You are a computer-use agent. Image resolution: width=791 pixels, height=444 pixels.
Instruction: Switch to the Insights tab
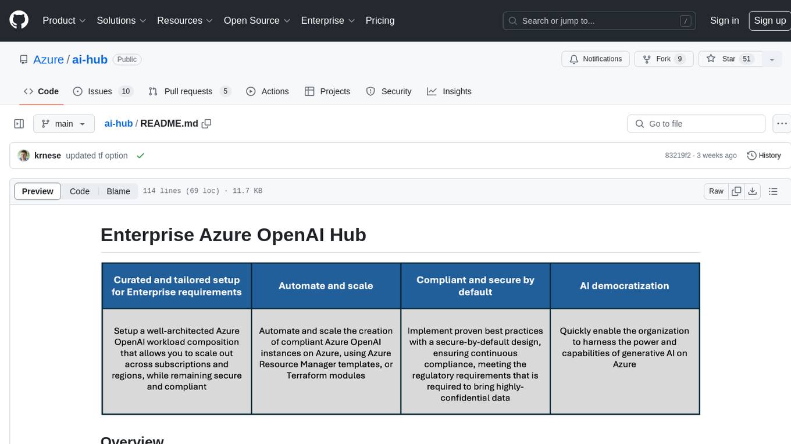[449, 91]
